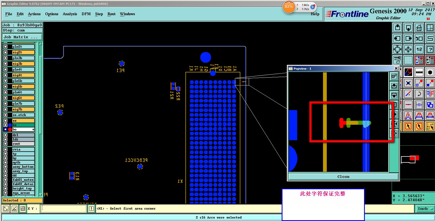
Task: Click the first icon left of X Y
Action: tap(5, 209)
